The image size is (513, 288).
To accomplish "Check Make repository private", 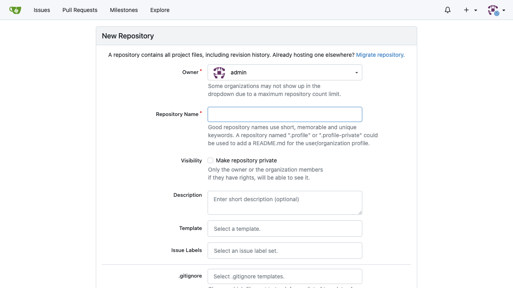I will click(210, 160).
